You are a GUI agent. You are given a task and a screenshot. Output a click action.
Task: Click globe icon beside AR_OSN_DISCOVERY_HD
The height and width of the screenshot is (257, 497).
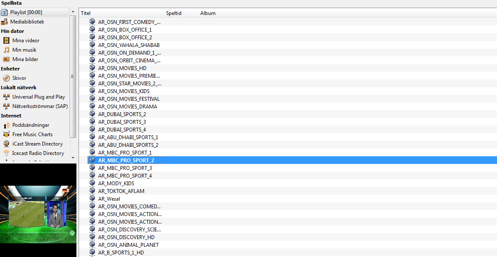(x=92, y=237)
